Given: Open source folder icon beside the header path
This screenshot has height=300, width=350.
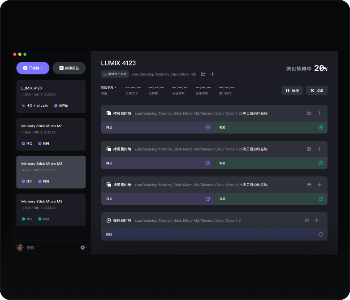Looking at the screenshot, I should click(203, 74).
